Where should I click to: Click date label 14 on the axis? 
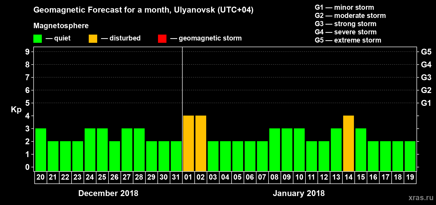pos(349,177)
